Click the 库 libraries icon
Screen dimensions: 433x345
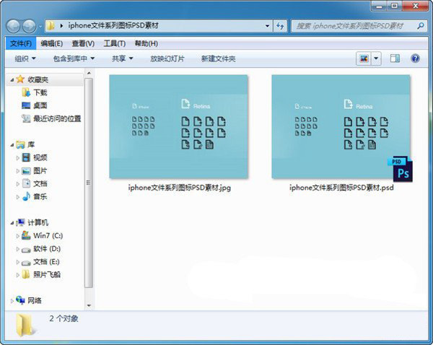(20, 144)
